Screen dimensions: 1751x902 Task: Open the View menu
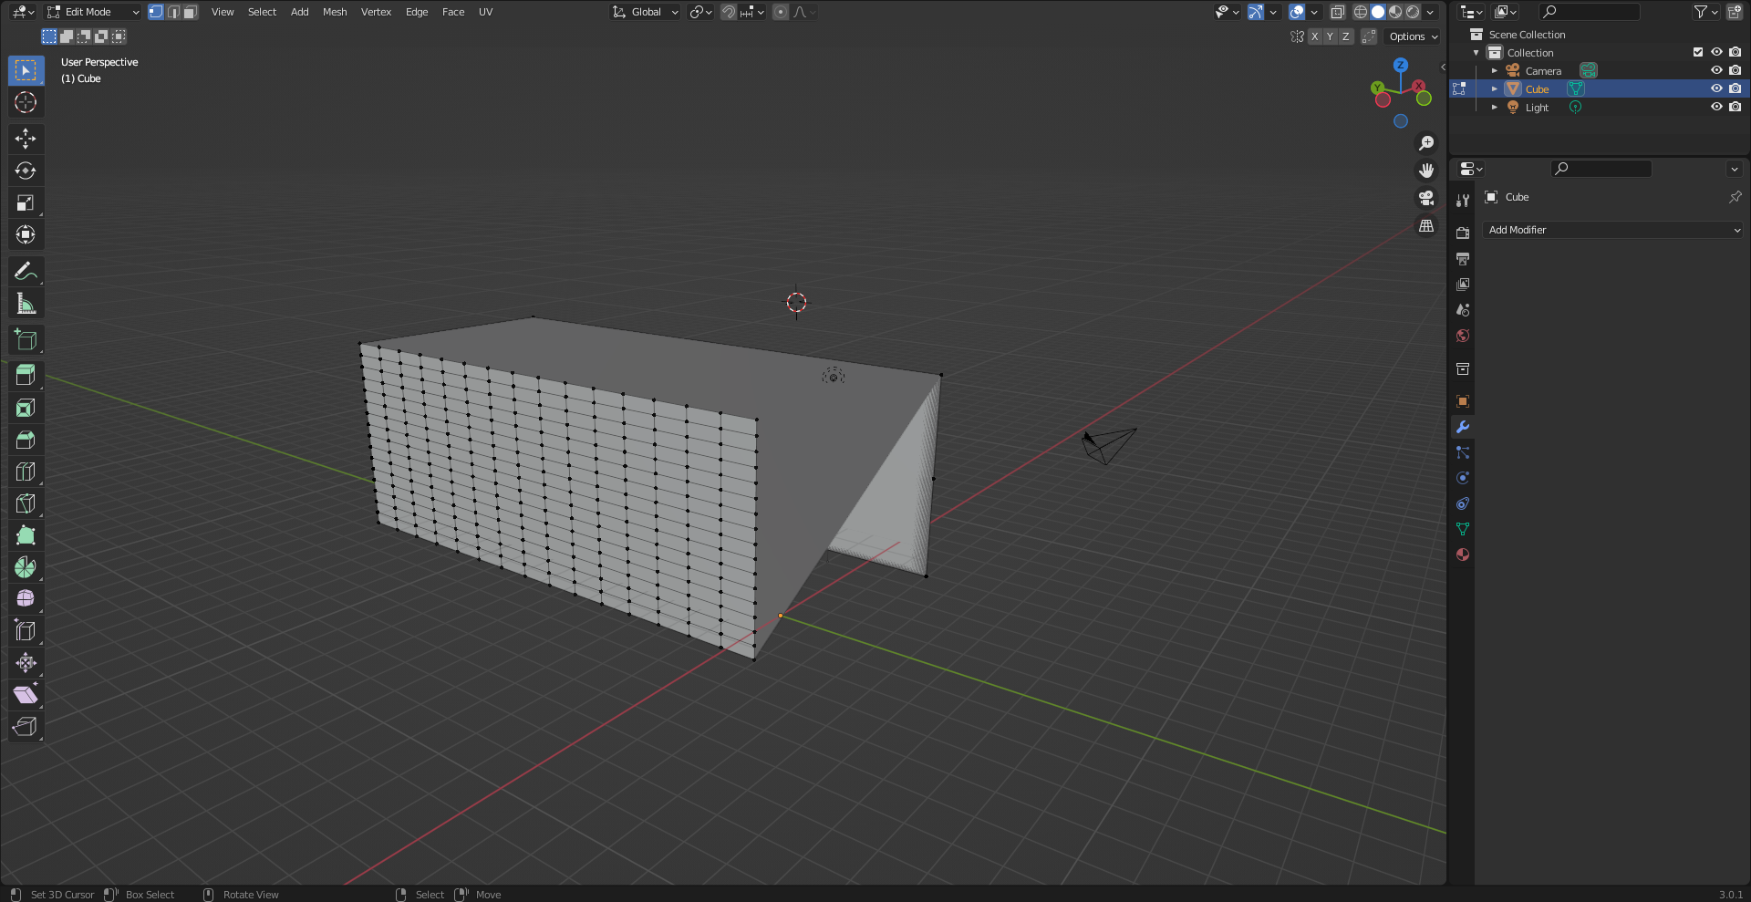pos(223,12)
